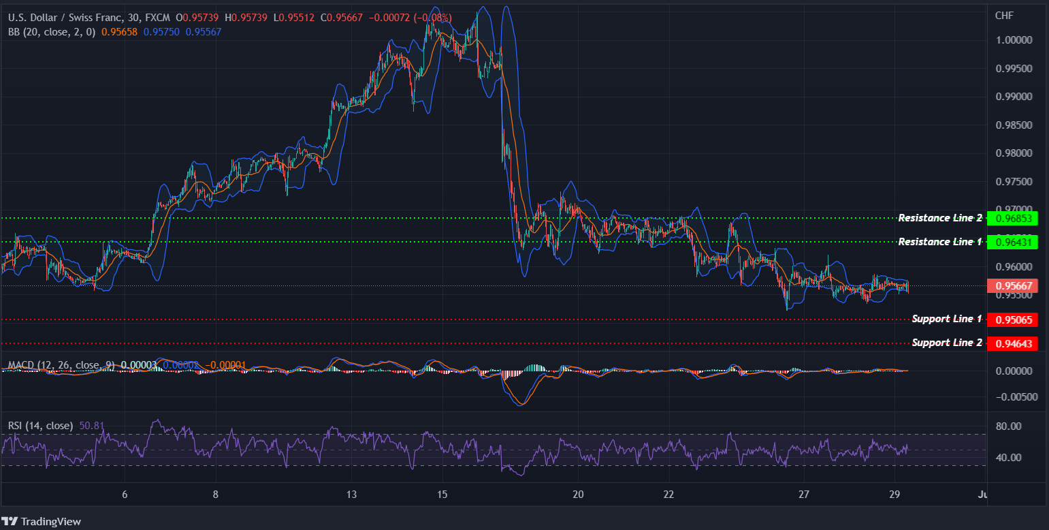The image size is (1049, 530).
Task: Click the -0.08% change value in legend
Action: pyautogui.click(x=433, y=18)
